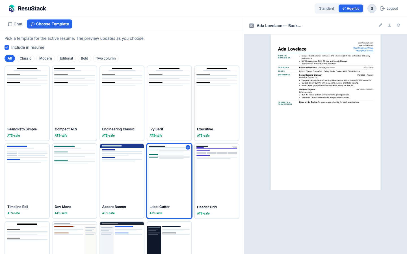
Task: Refresh the resume preview
Action: [x=399, y=25]
